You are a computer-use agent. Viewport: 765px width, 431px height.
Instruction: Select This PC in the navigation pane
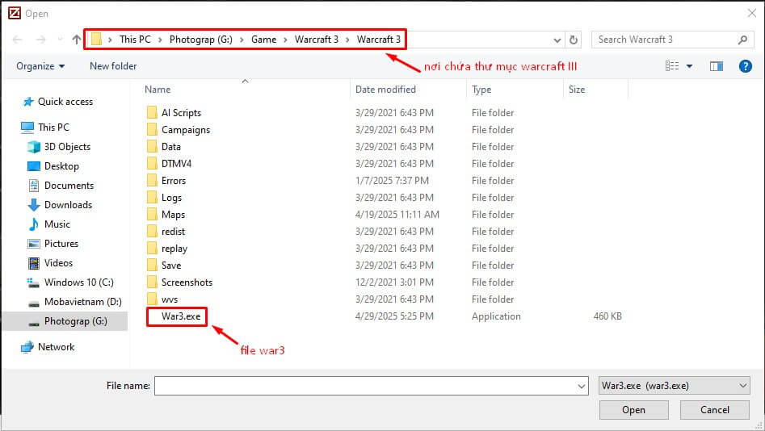click(53, 128)
